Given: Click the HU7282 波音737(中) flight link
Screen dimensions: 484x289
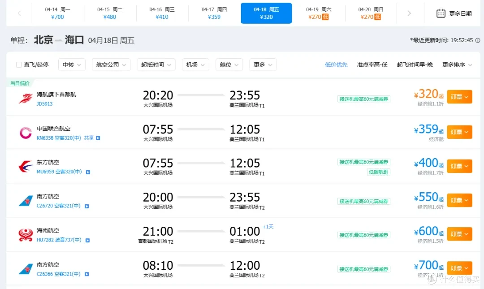Looking at the screenshot, I should pyautogui.click(x=59, y=240).
